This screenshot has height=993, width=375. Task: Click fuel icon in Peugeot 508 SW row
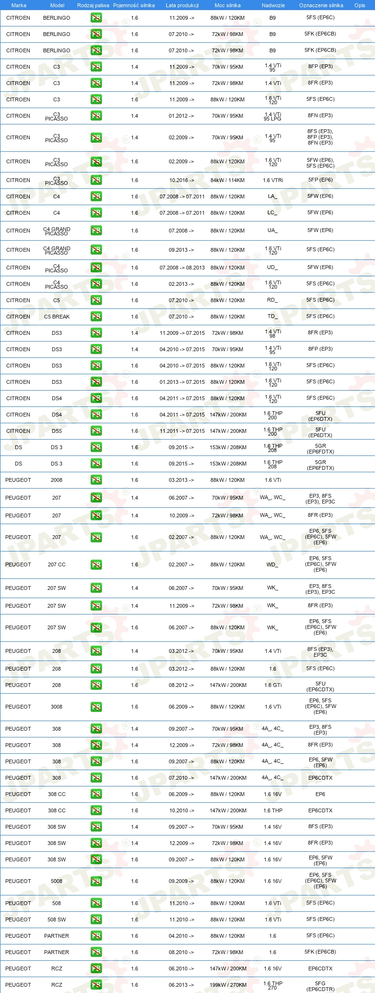pyautogui.click(x=96, y=919)
